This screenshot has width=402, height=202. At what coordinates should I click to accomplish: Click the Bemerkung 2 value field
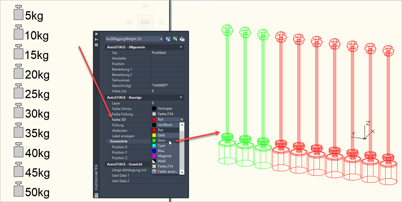click(168, 75)
